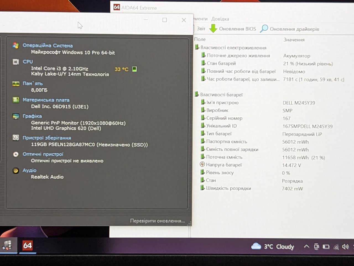The height and width of the screenshot is (266, 354).
Task: Click the Realtek Audio text
Action: point(47,177)
